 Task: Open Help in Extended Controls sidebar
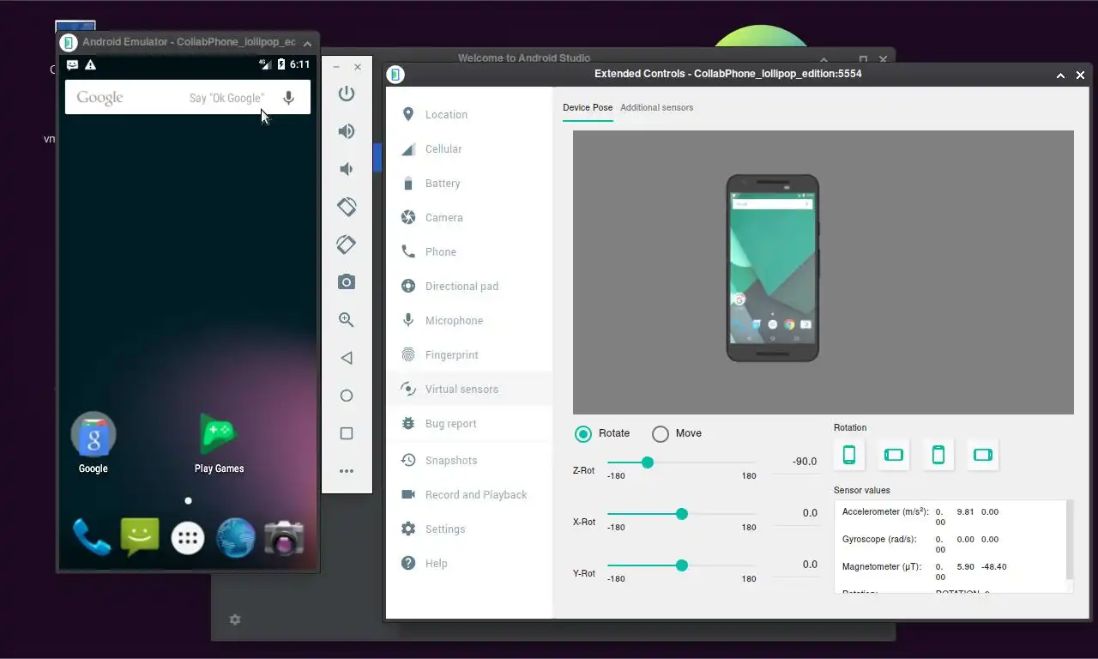(x=469, y=564)
